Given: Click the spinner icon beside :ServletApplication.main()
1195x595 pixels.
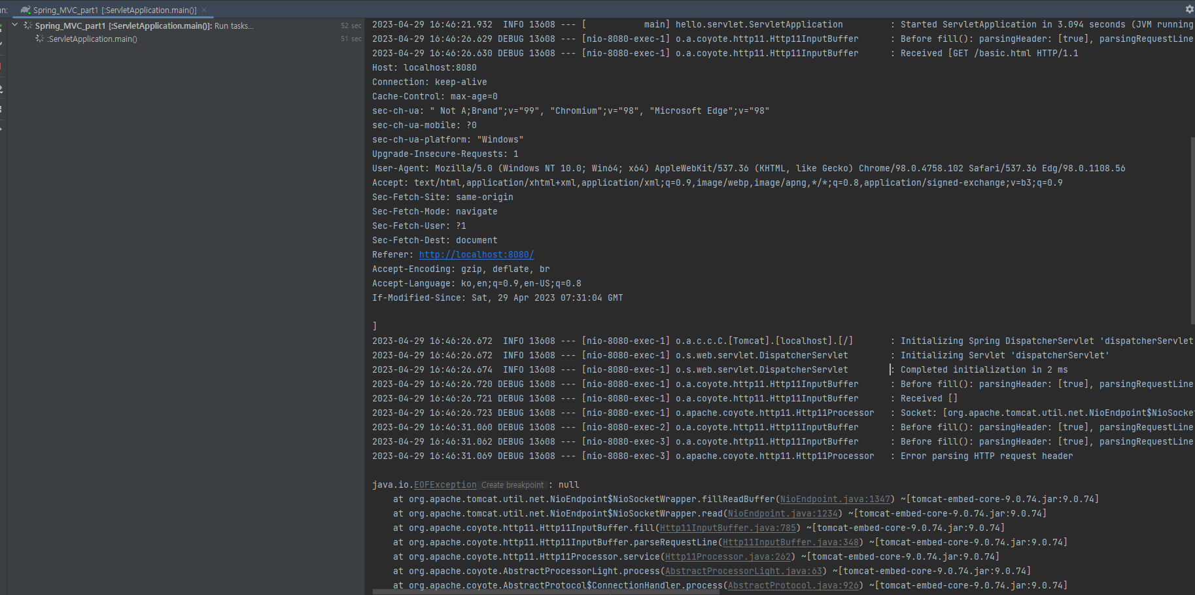Looking at the screenshot, I should [x=40, y=39].
